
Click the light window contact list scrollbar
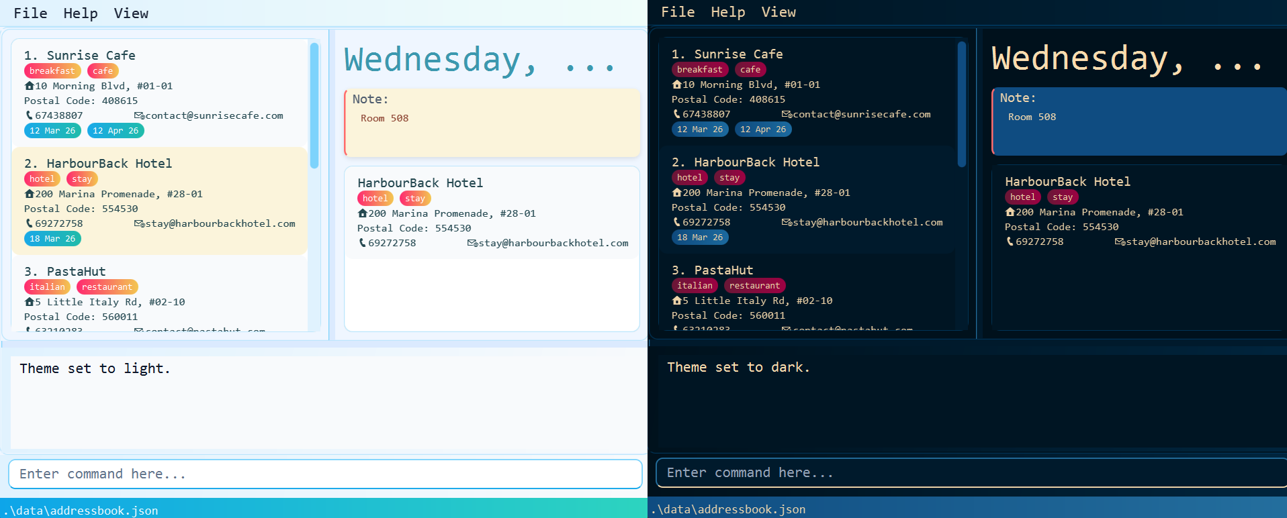click(x=314, y=105)
